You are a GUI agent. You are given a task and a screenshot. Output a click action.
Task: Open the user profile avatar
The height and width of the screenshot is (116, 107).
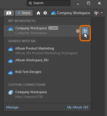pos(96,13)
